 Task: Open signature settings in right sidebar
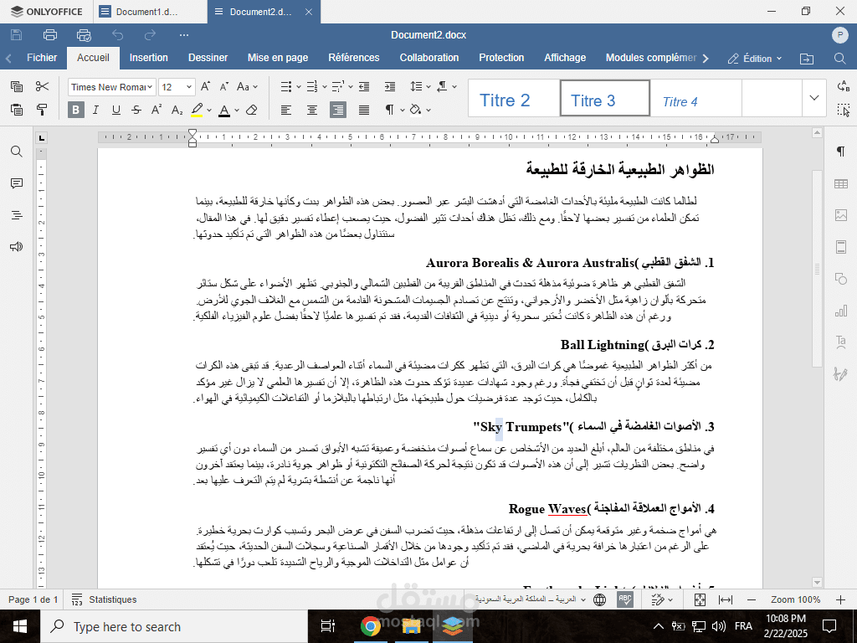[x=840, y=374]
